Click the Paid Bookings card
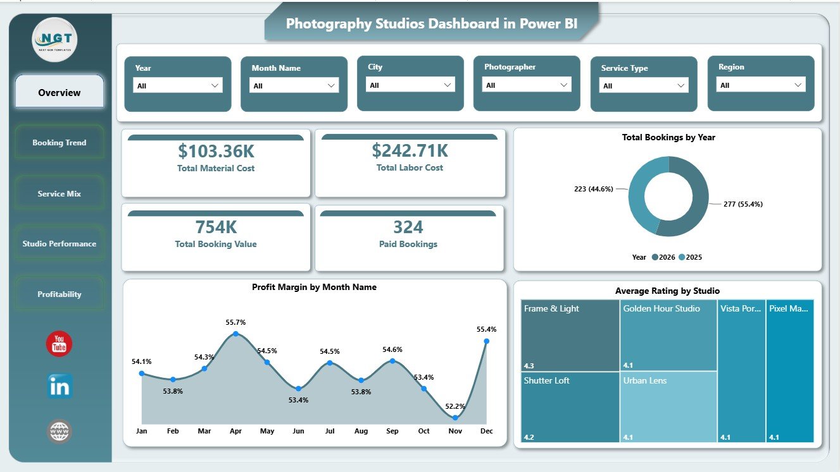Image resolution: width=840 pixels, height=472 pixels. [x=410, y=238]
